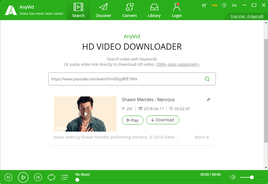
Task: Go to the Library tab
Action: [x=154, y=10]
